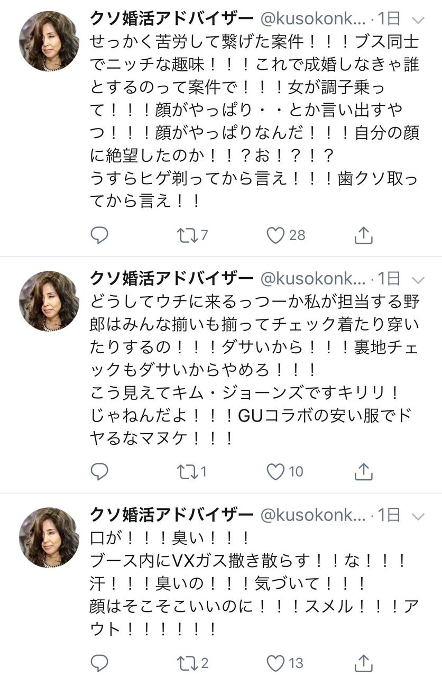Like the first tweet with 28 likes
Image resolution: width=442 pixels, height=677 pixels.
[275, 235]
